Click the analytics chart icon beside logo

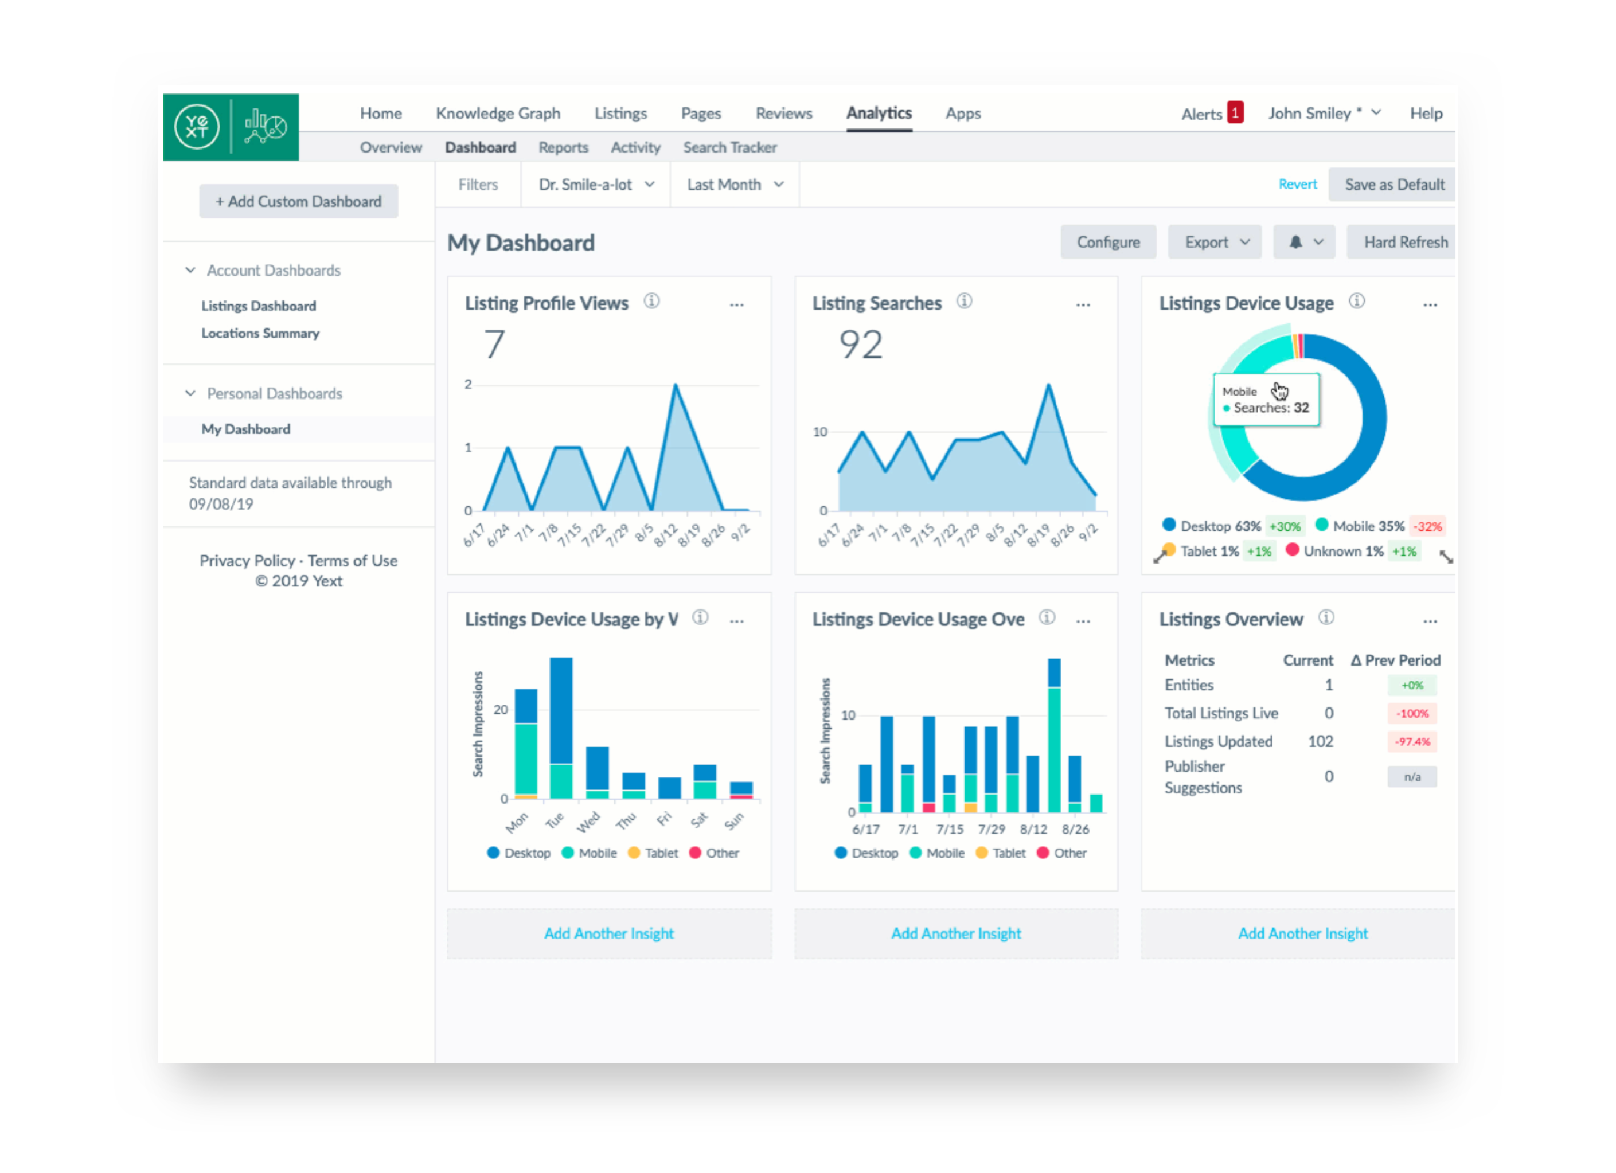point(265,127)
